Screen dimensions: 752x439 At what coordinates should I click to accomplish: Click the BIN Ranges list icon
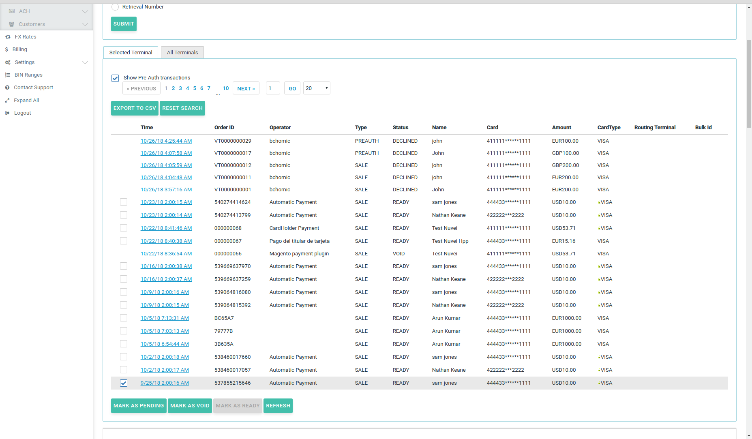[8, 75]
